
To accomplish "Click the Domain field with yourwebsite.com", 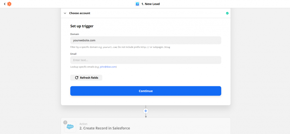I will [x=146, y=40].
